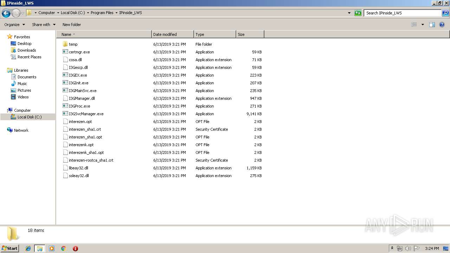This screenshot has width=450, height=253.
Task: Open the Music library
Action: [22, 84]
